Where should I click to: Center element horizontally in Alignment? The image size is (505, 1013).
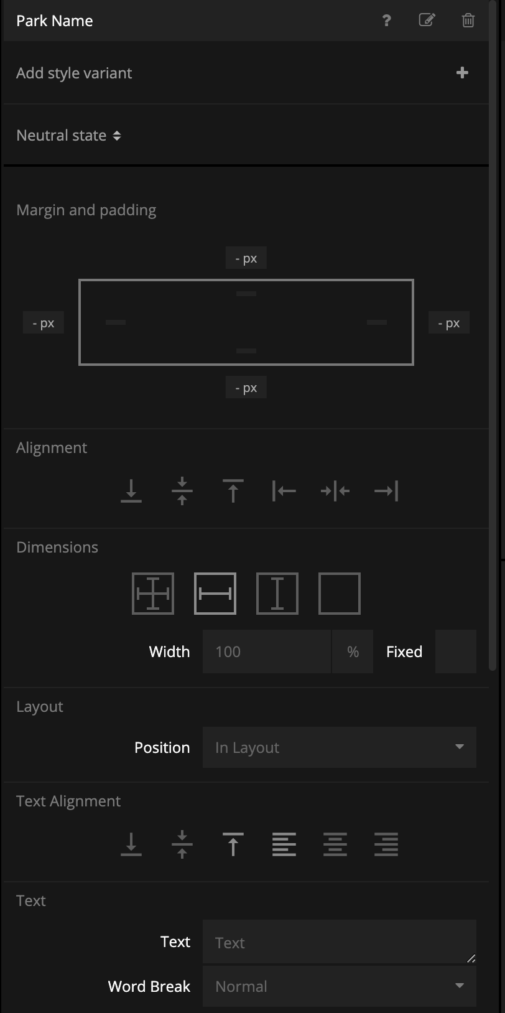point(335,491)
